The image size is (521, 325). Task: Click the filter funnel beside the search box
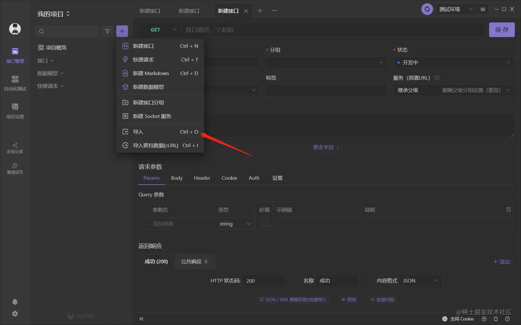[x=107, y=31]
